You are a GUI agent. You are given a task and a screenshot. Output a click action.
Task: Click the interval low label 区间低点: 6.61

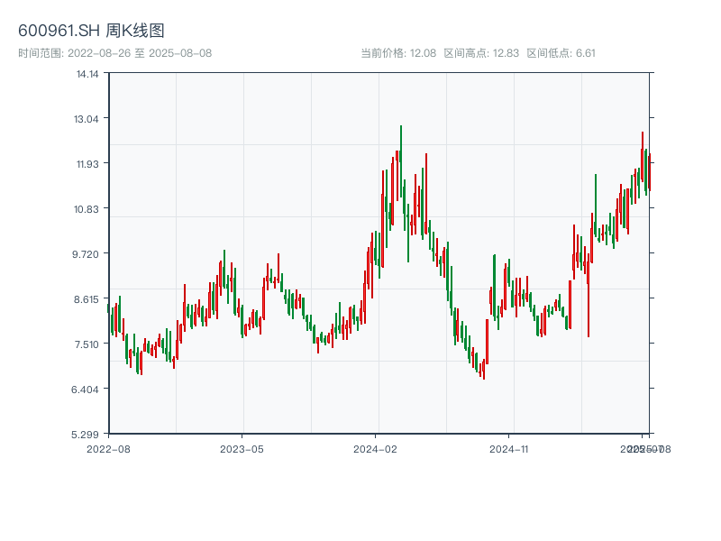561,53
